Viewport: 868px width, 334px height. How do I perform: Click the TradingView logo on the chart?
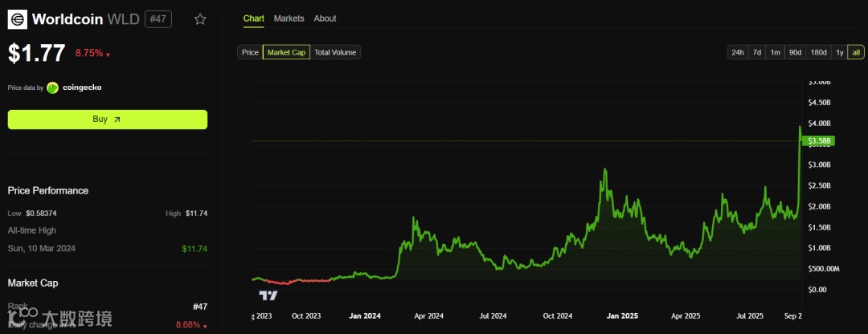click(268, 295)
